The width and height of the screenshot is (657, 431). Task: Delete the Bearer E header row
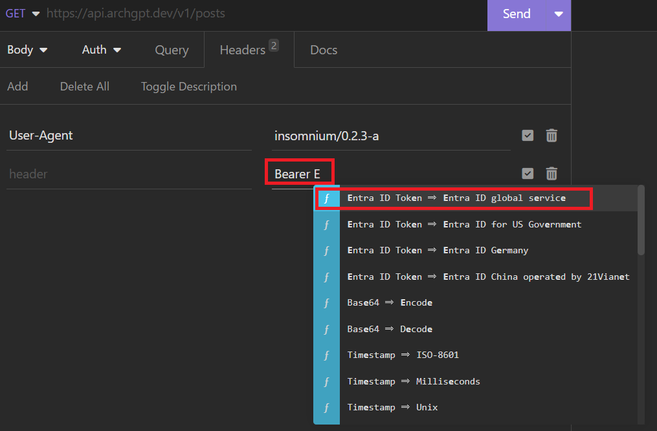coord(551,174)
